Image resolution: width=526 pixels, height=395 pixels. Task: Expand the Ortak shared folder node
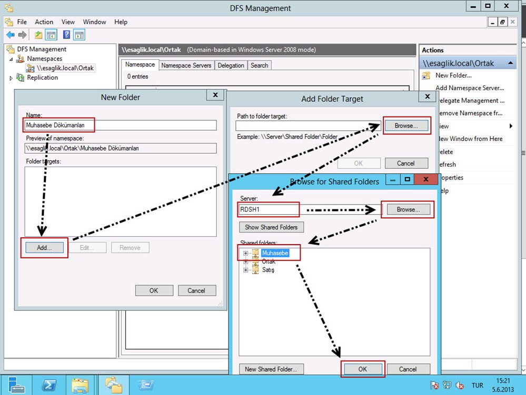pos(245,262)
